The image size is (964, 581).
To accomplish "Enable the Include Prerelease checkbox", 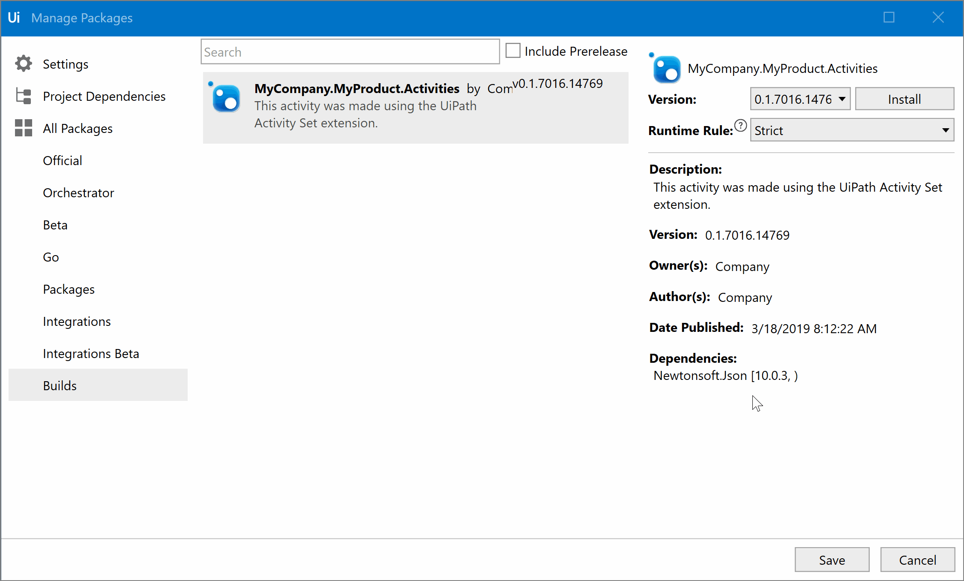I will pos(512,50).
